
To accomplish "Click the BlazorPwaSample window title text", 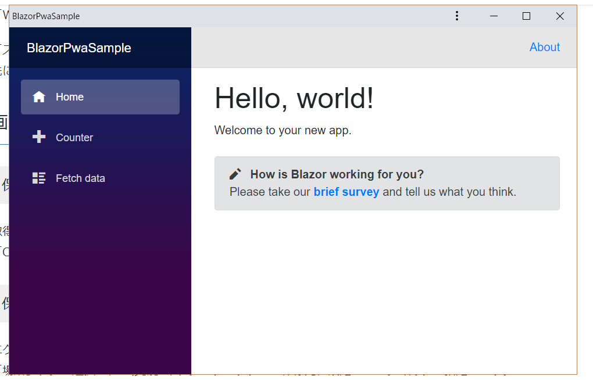I will pyautogui.click(x=46, y=16).
